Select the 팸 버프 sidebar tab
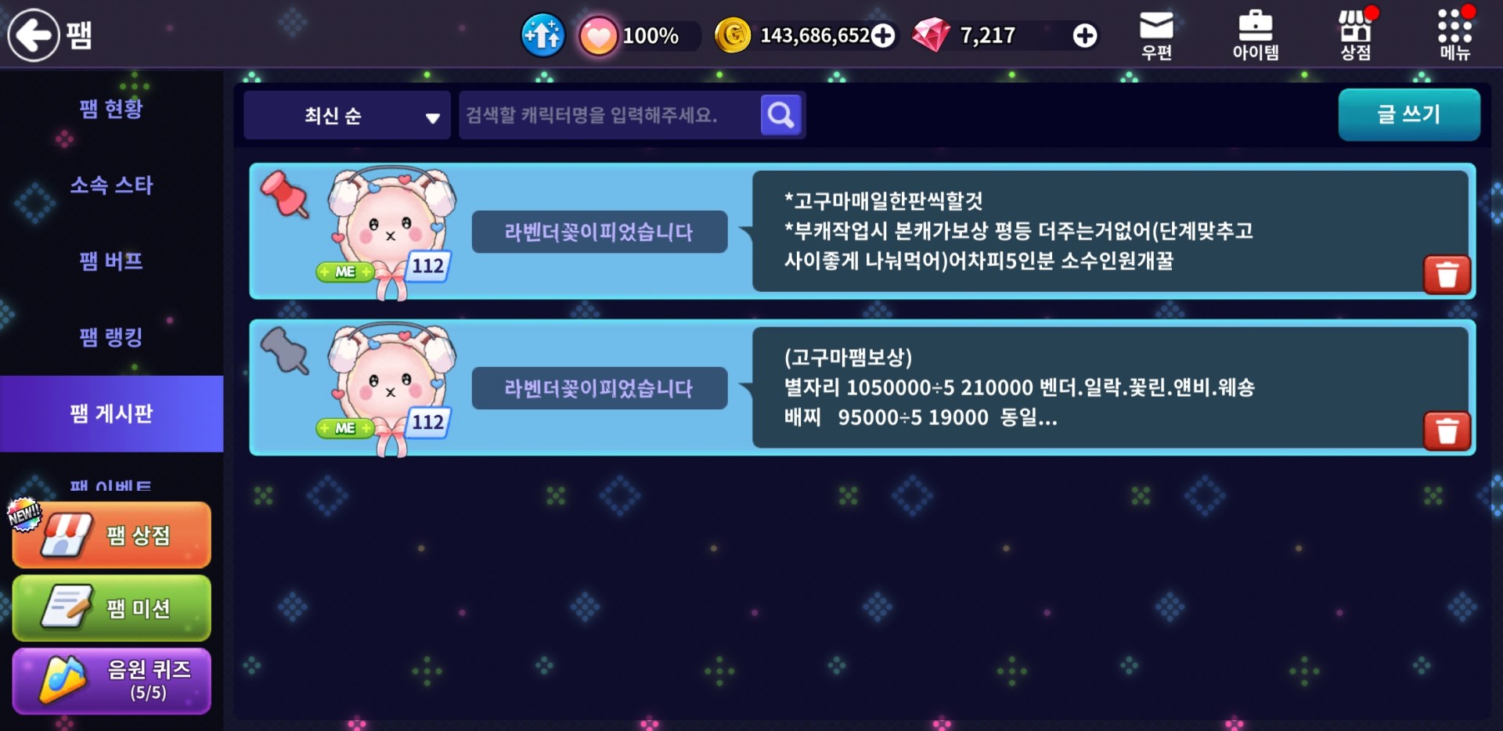1503x731 pixels. click(x=111, y=261)
